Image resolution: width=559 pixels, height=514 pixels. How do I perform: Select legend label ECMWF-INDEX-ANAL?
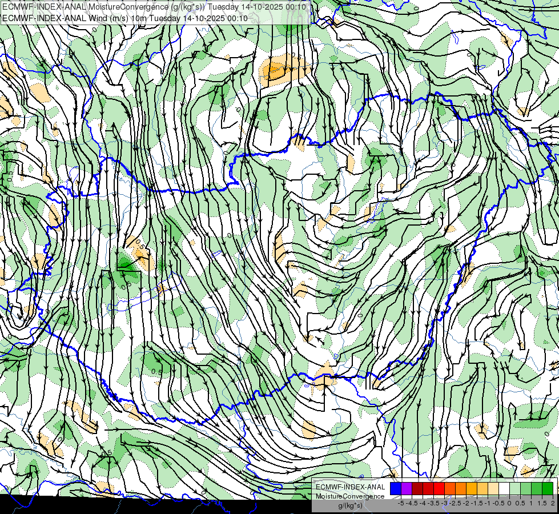(x=350, y=487)
